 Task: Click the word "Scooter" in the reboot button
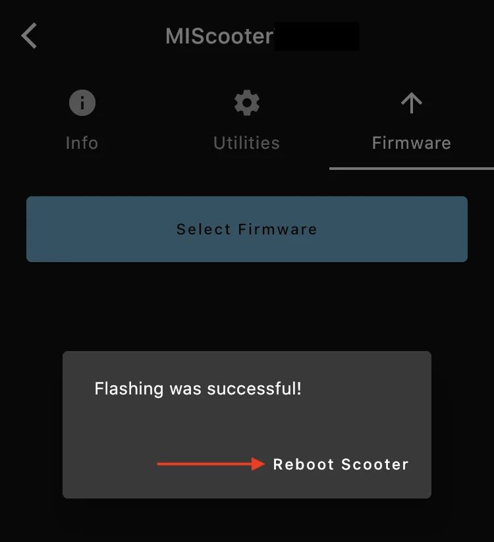tap(375, 464)
